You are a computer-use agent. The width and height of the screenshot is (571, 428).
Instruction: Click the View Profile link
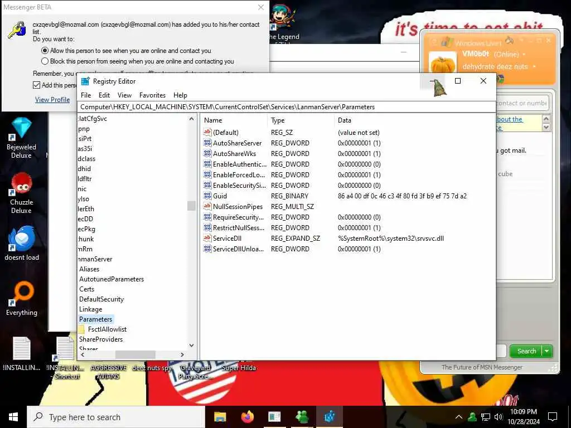tap(52, 100)
